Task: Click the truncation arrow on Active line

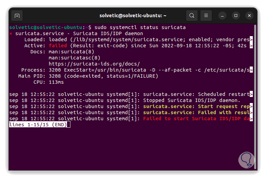Action: (251, 46)
